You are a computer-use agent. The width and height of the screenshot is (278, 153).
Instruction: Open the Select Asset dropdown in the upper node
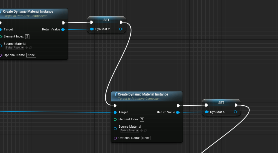15,48
